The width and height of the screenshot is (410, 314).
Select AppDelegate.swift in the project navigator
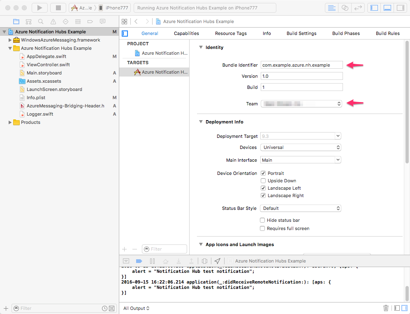click(45, 56)
